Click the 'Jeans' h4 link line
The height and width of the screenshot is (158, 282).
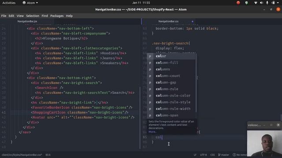coord(78,58)
